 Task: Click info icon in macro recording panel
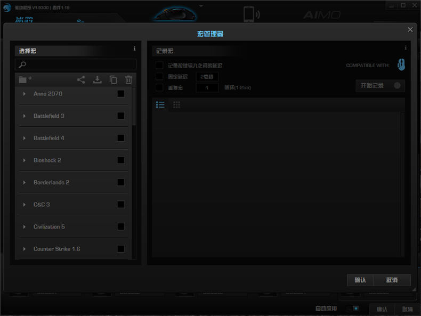click(406, 48)
